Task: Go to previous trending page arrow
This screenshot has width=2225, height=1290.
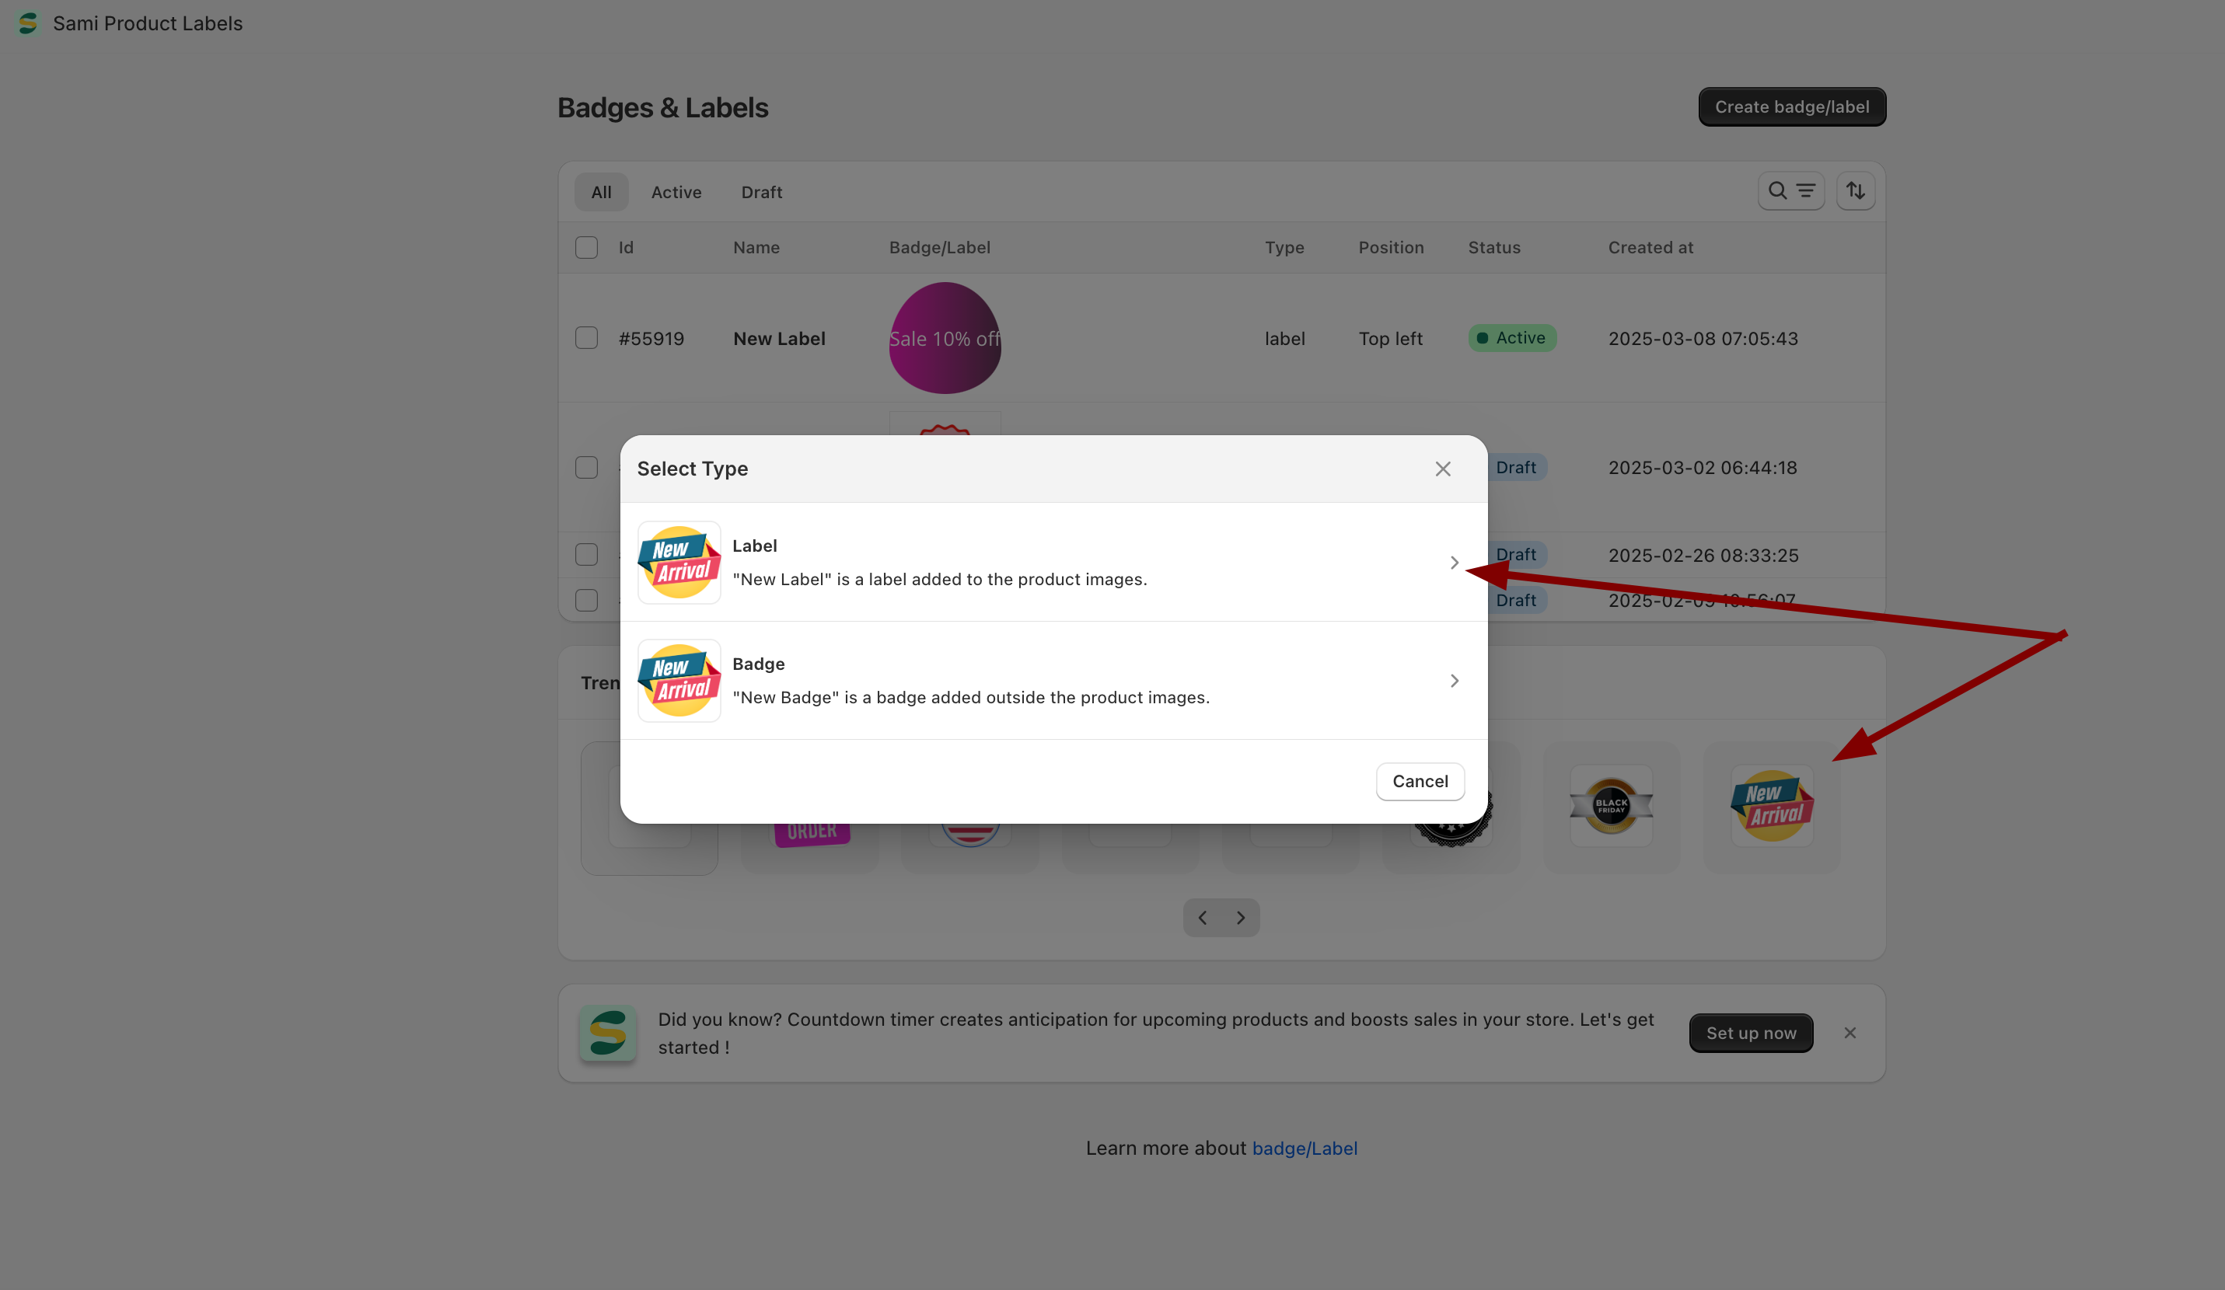Action: [x=1202, y=918]
